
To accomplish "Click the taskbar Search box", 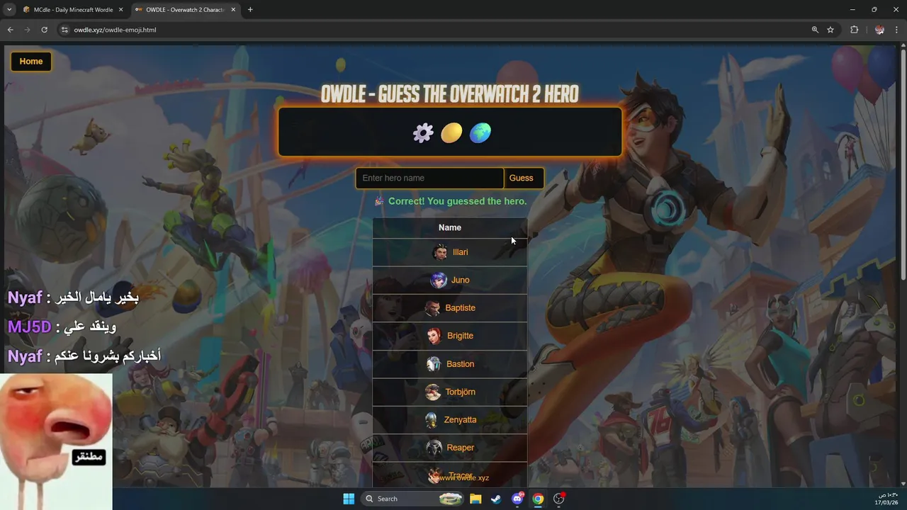I will 412,499.
